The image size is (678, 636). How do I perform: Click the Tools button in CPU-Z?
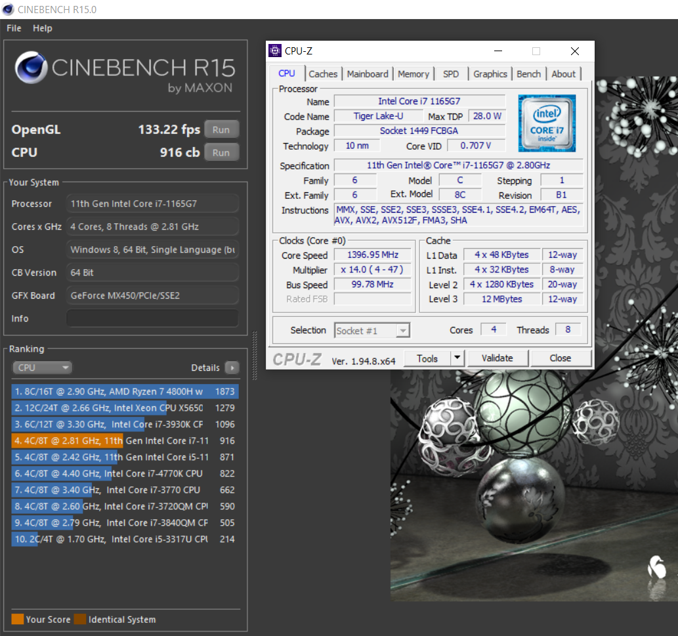(x=427, y=358)
